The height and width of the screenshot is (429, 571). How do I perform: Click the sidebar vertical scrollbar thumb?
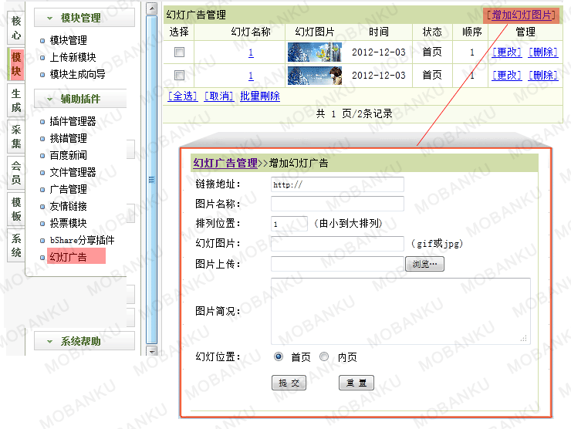click(151, 180)
